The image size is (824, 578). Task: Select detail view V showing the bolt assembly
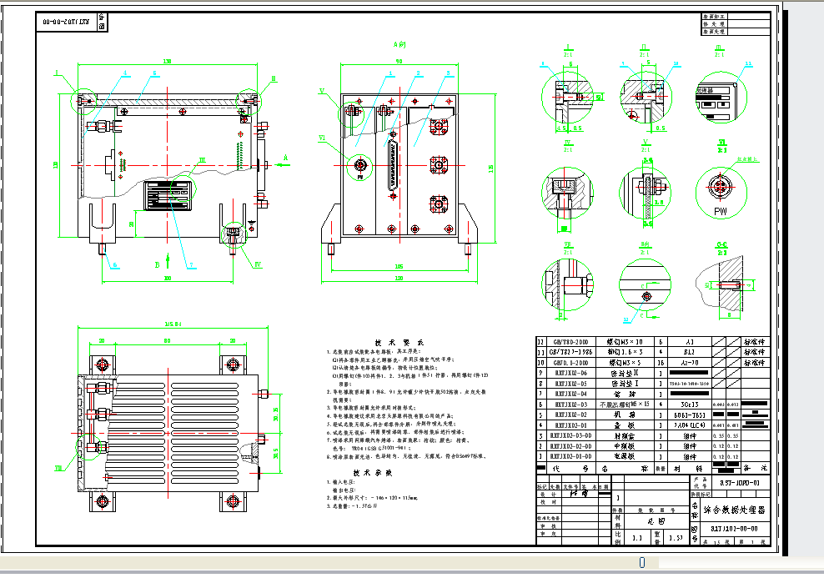point(646,193)
